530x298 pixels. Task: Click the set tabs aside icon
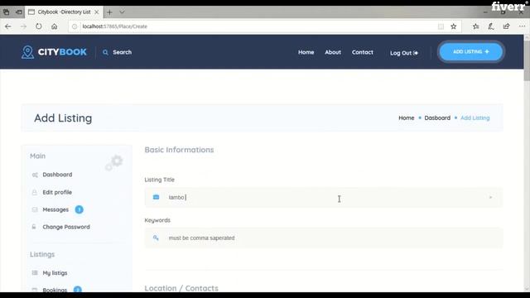(x=19, y=12)
